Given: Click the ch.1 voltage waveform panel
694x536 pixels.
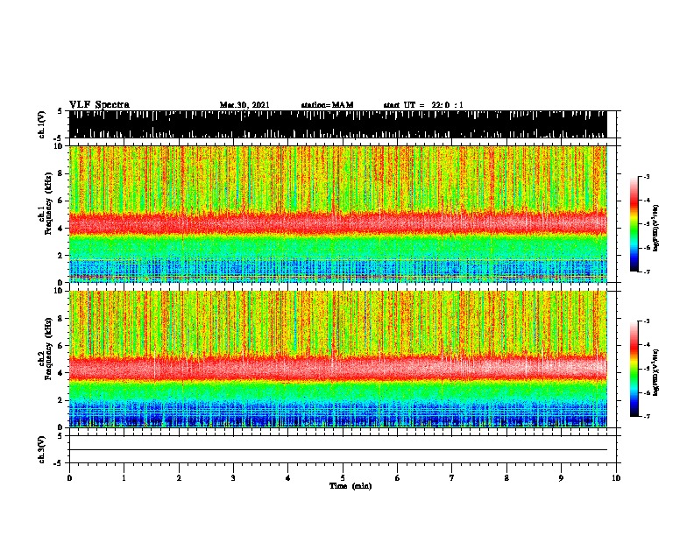Looking at the screenshot, I should [337, 124].
